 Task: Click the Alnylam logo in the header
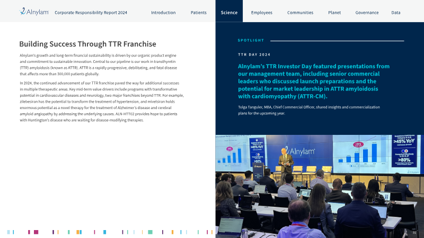(x=34, y=12)
